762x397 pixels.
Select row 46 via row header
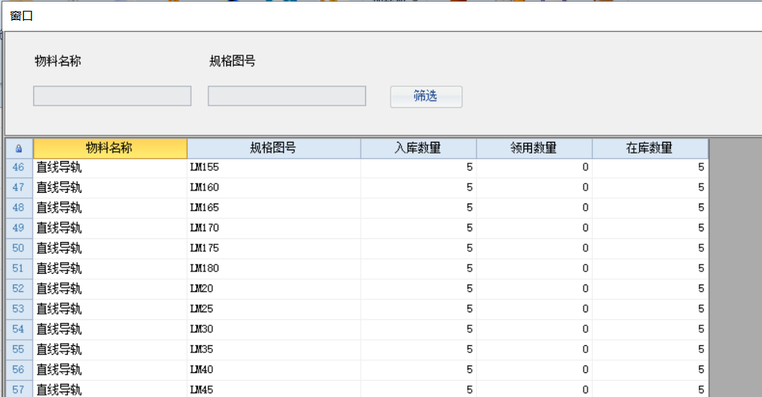click(x=19, y=167)
